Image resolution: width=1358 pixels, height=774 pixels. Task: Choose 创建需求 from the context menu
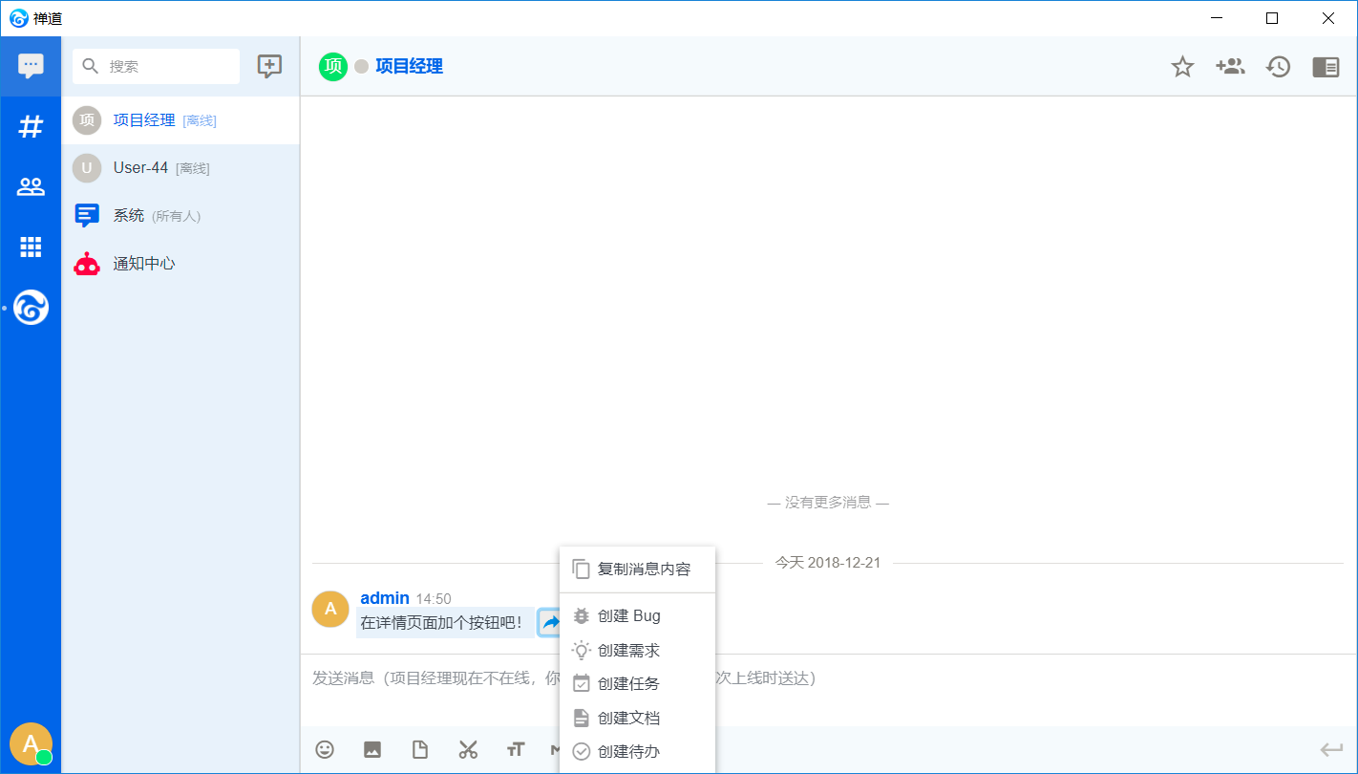click(637, 651)
